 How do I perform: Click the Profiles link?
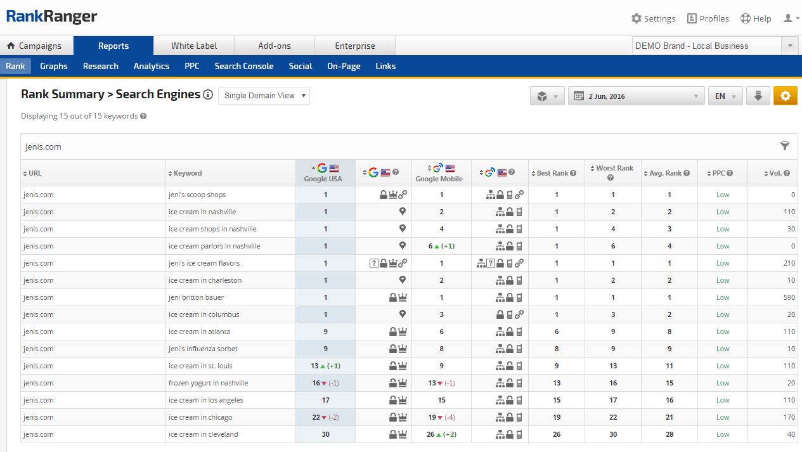[x=708, y=18]
